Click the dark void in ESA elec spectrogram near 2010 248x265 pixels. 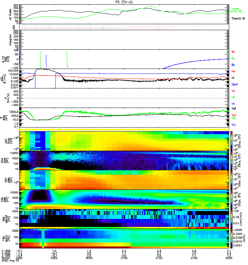(x=40, y=196)
